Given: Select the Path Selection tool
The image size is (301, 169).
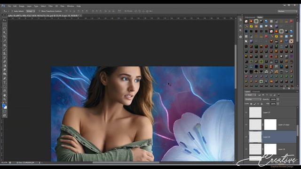Looking at the screenshot, I should 4,87.
